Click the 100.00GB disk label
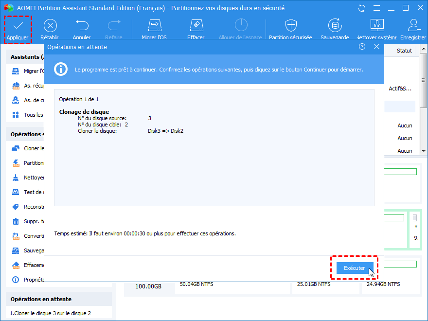 [x=148, y=286]
